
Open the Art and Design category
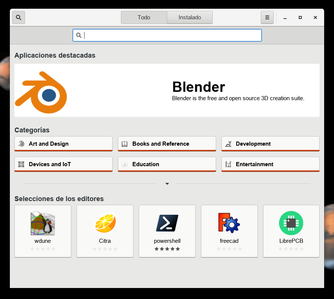pyautogui.click(x=63, y=144)
